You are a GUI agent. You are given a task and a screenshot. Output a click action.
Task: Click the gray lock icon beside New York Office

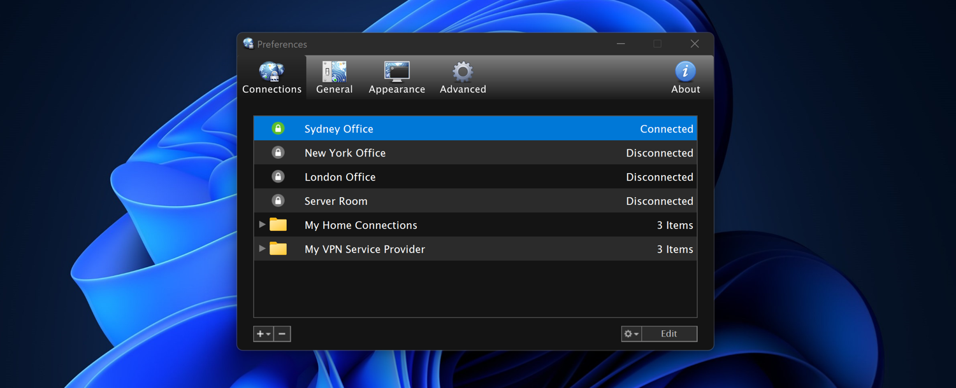coord(278,153)
